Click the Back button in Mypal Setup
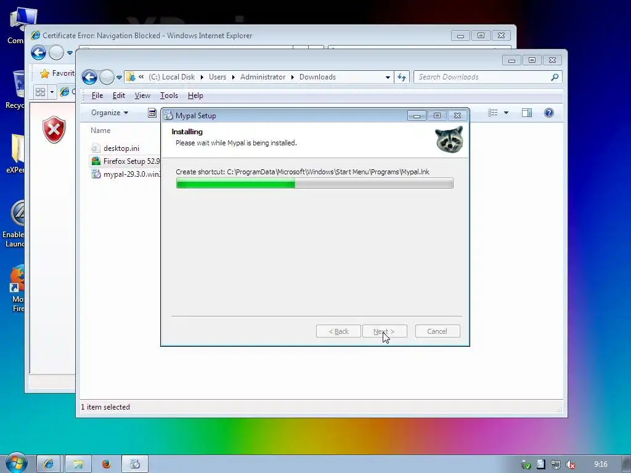Image resolution: width=631 pixels, height=473 pixels. [338, 331]
